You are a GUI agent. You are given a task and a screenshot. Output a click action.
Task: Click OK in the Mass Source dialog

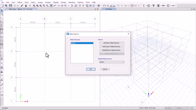(91, 69)
